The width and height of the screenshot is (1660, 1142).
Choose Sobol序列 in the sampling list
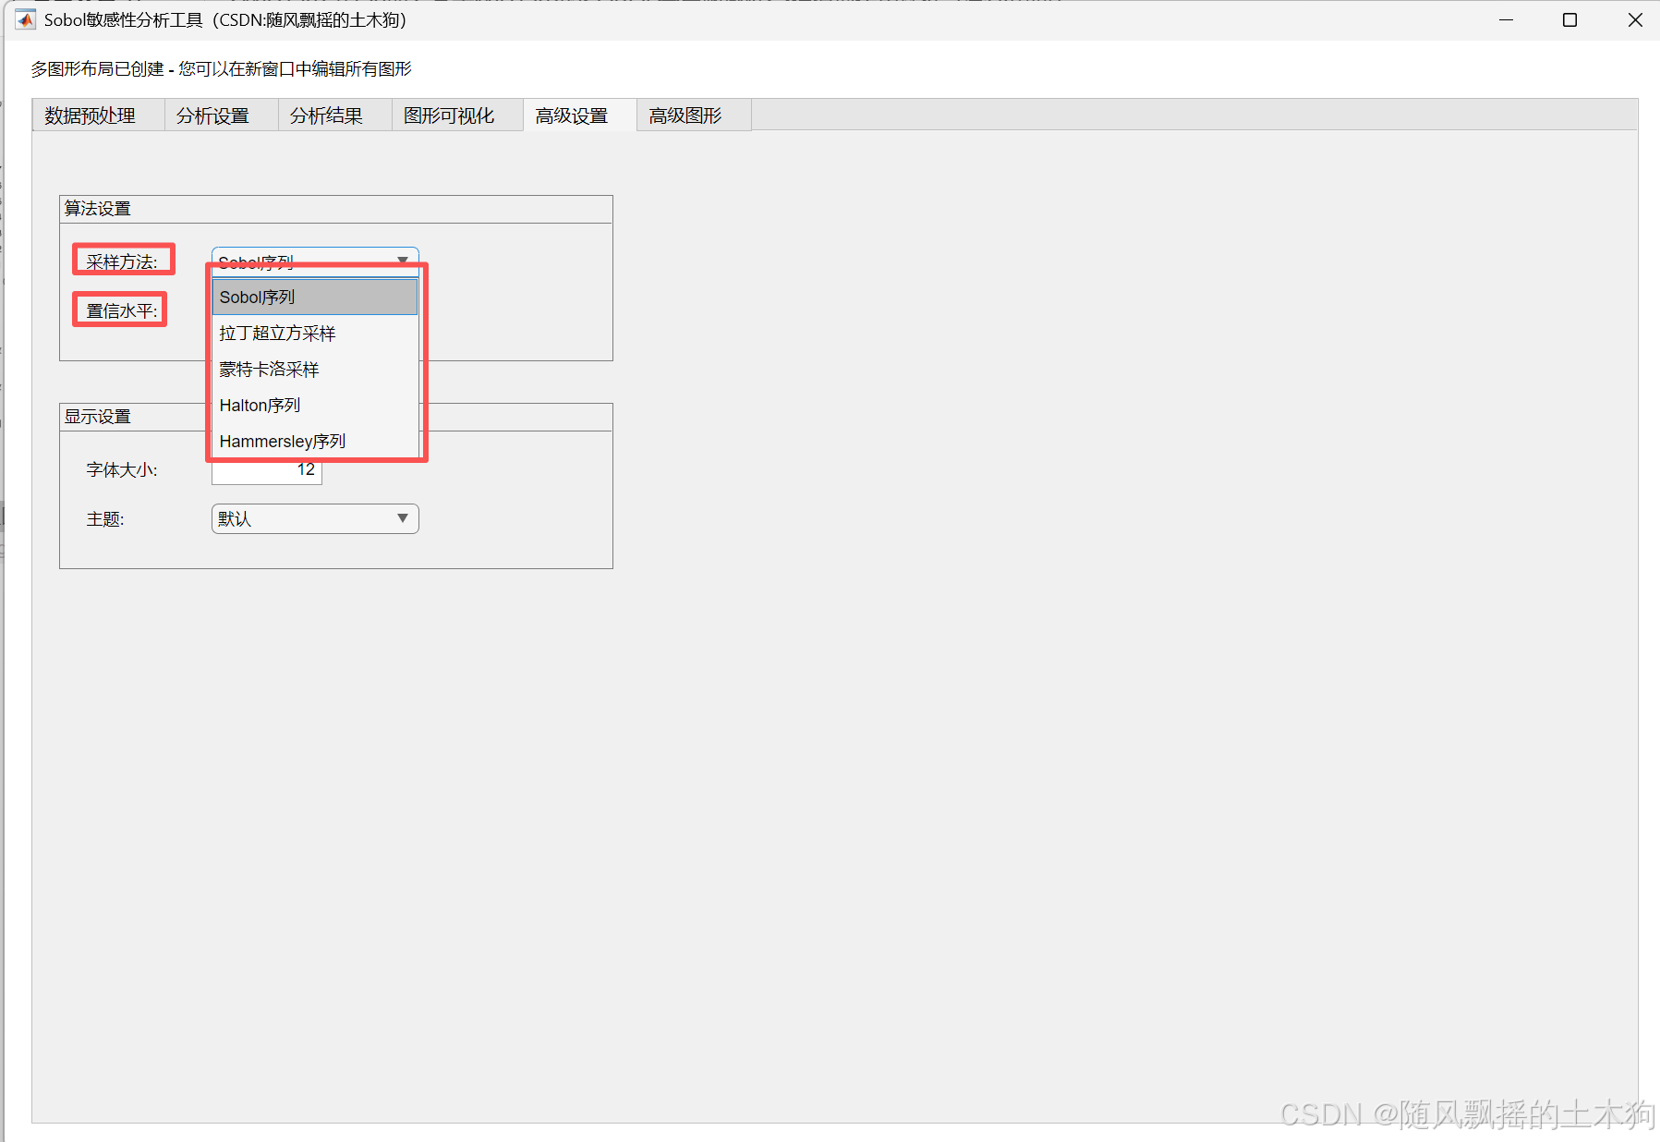tap(315, 298)
